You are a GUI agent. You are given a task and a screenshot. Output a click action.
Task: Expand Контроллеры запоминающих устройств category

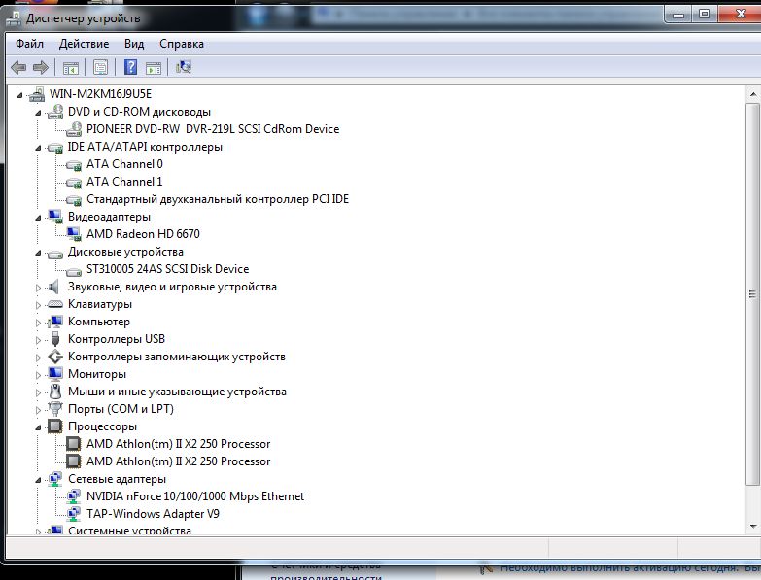(x=38, y=358)
